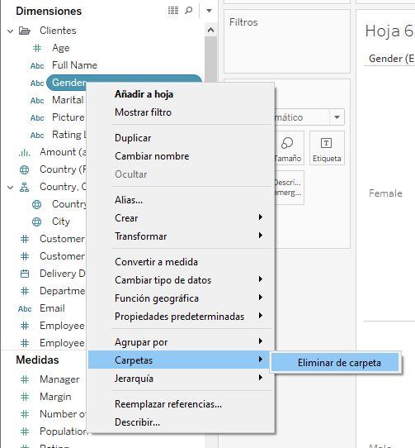Open the marks type dropdown arrow

pyautogui.click(x=337, y=117)
